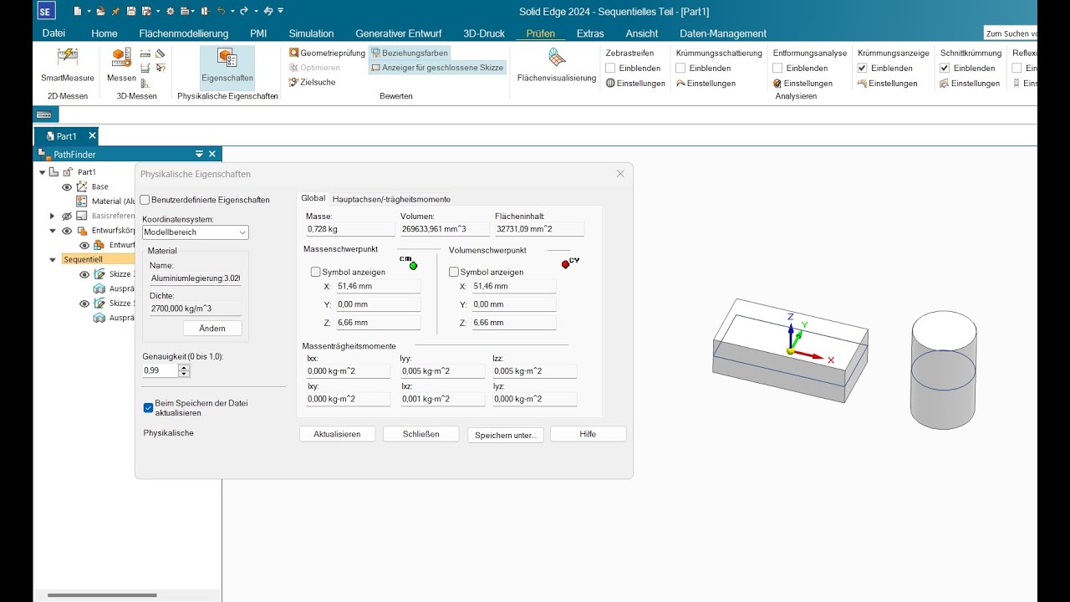Open the PathFinder panel options dropdown
The width and height of the screenshot is (1070, 602).
coord(199,154)
